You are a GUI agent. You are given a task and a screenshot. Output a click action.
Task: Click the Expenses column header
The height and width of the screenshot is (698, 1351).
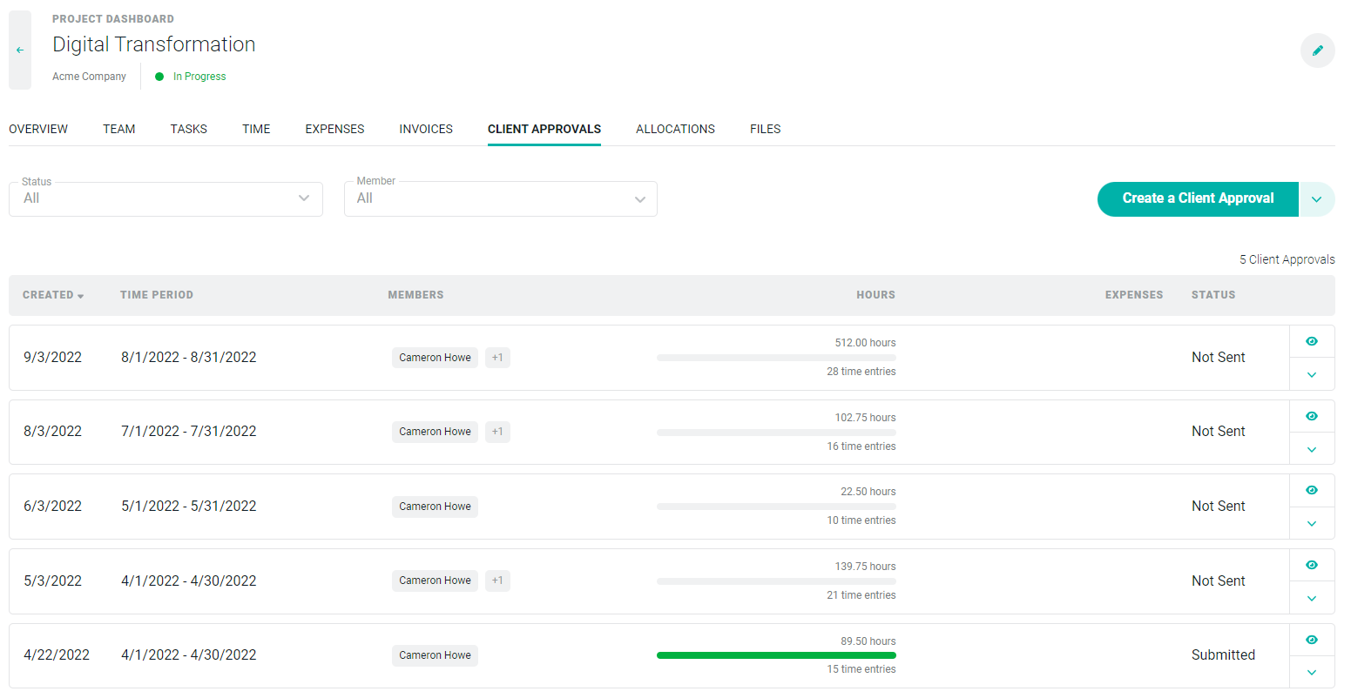click(x=1134, y=295)
